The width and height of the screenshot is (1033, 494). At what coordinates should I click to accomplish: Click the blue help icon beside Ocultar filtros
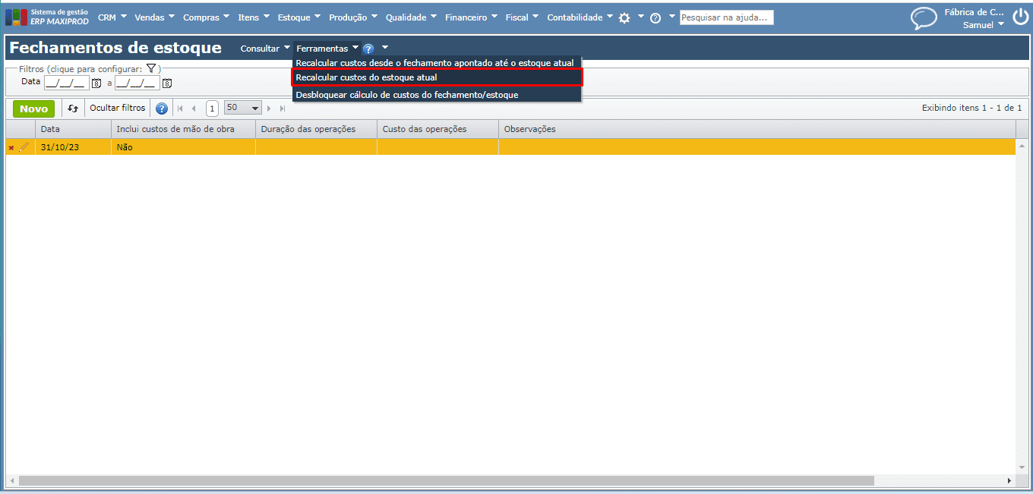161,109
